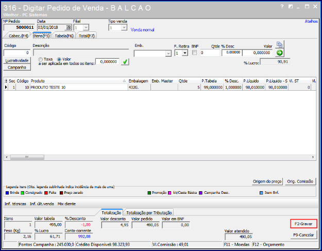This screenshot has width=322, height=251.
Task: Click the Venda normal link text
Action: coord(142,30)
